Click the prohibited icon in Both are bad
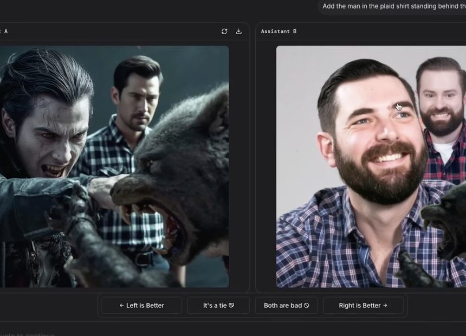Viewport: 466px width, 336px height. (306, 306)
